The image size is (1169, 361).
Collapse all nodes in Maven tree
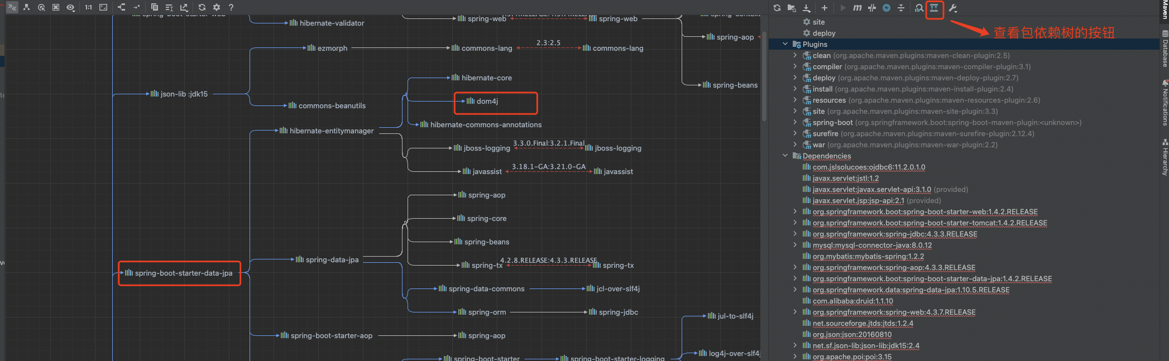coord(901,8)
